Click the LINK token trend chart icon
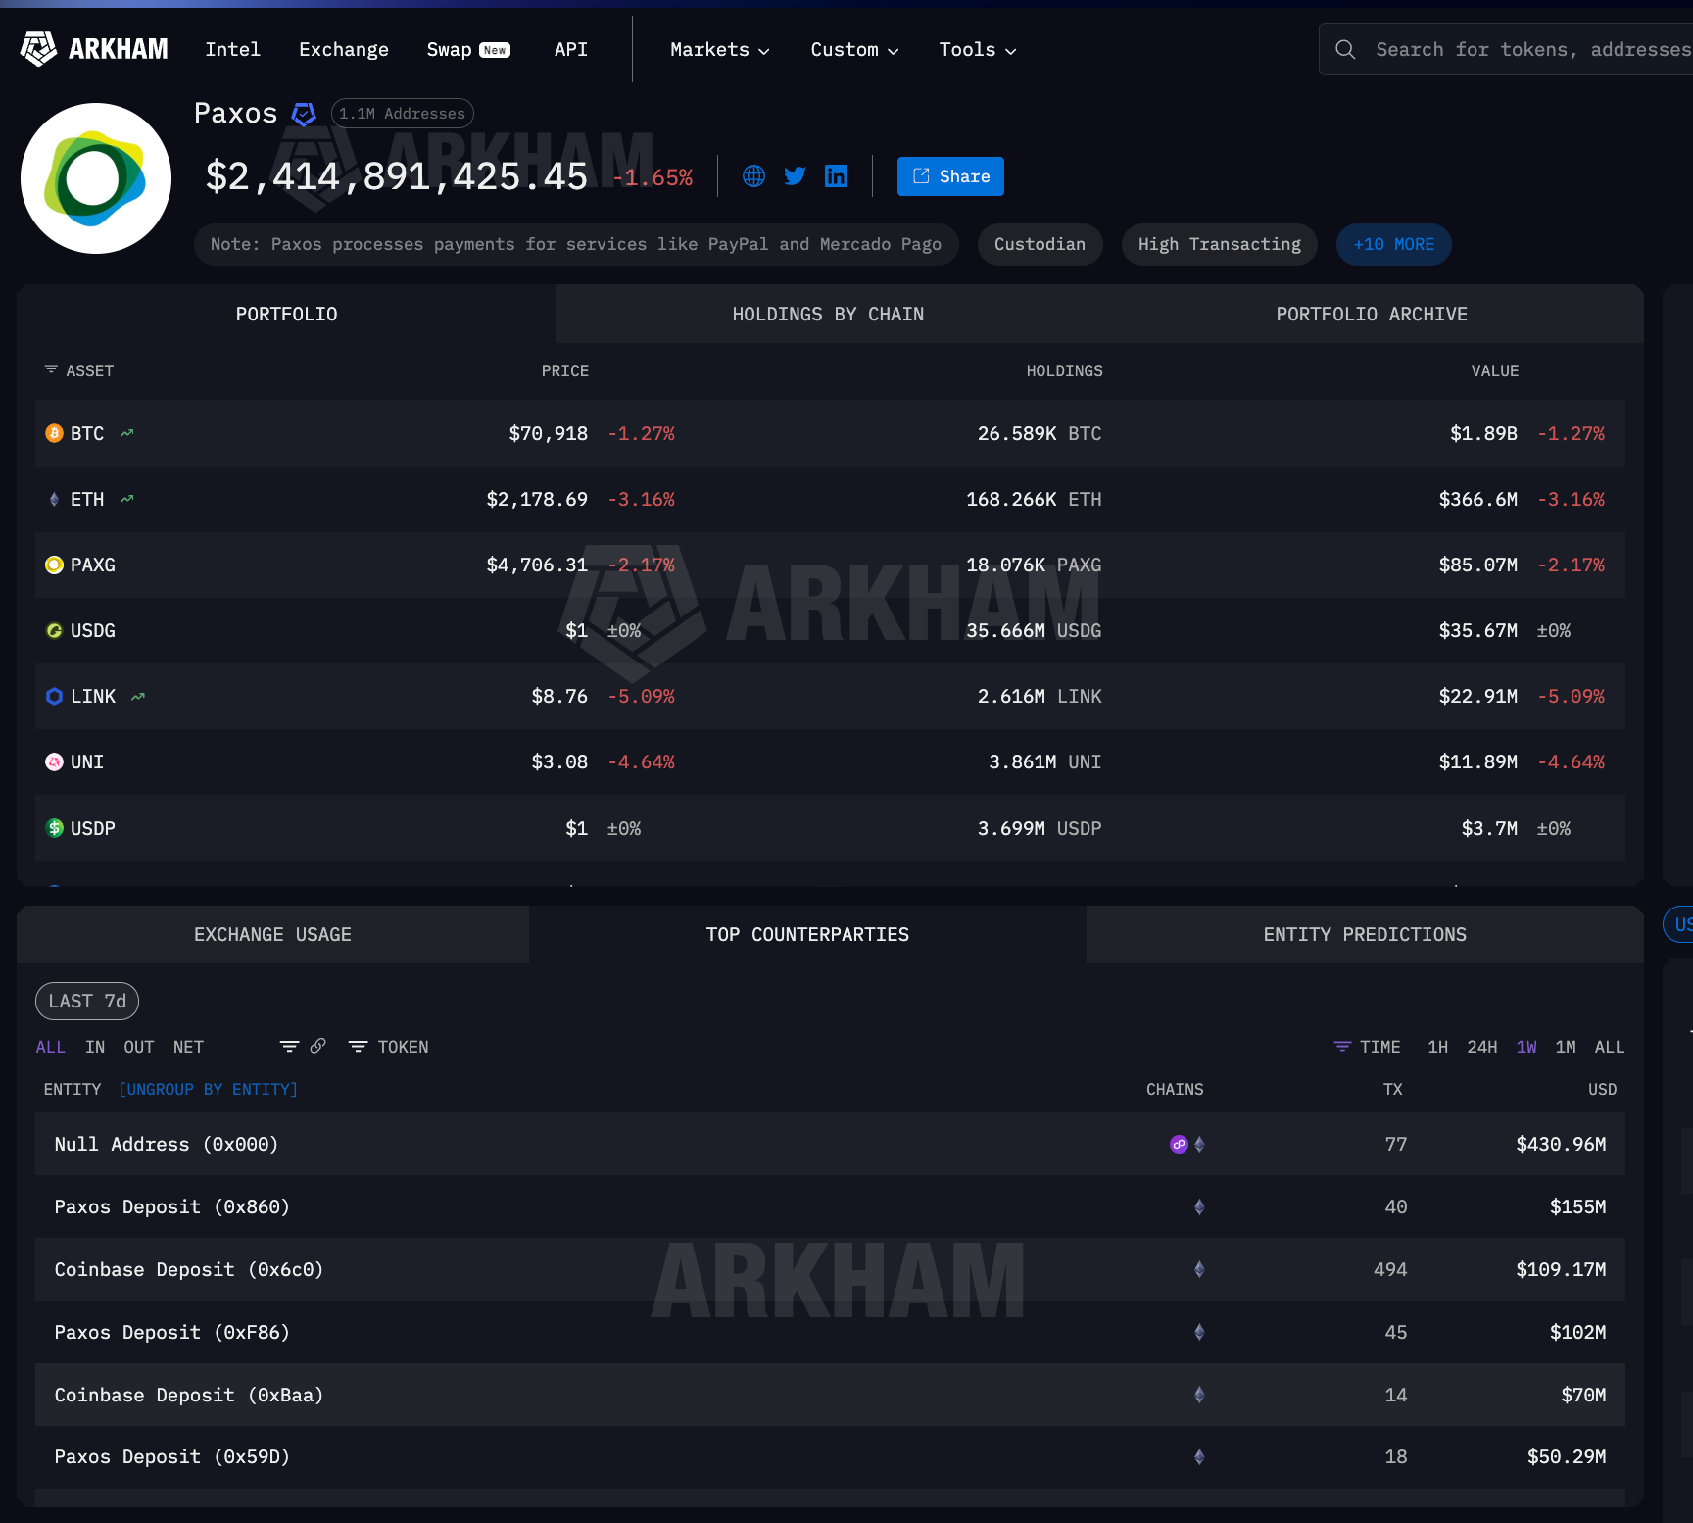1693x1523 pixels. point(138,697)
